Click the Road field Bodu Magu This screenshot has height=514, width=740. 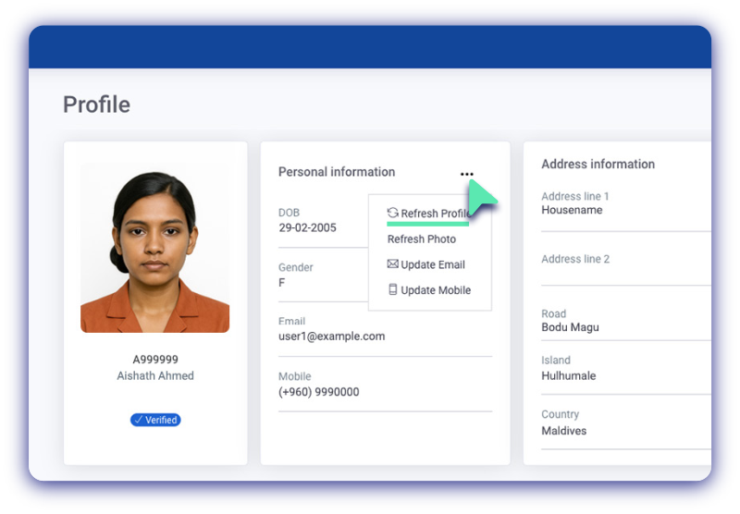tap(570, 327)
